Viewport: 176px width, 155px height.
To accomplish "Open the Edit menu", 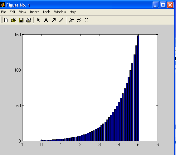I will (12, 12).
